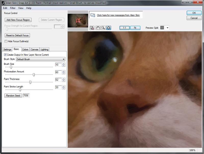Switch to the Colors tab
This screenshot has width=204, height=154.
[25, 49]
